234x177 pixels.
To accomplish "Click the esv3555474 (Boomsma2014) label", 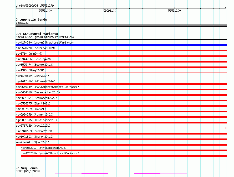I will (x=35, y=65).
